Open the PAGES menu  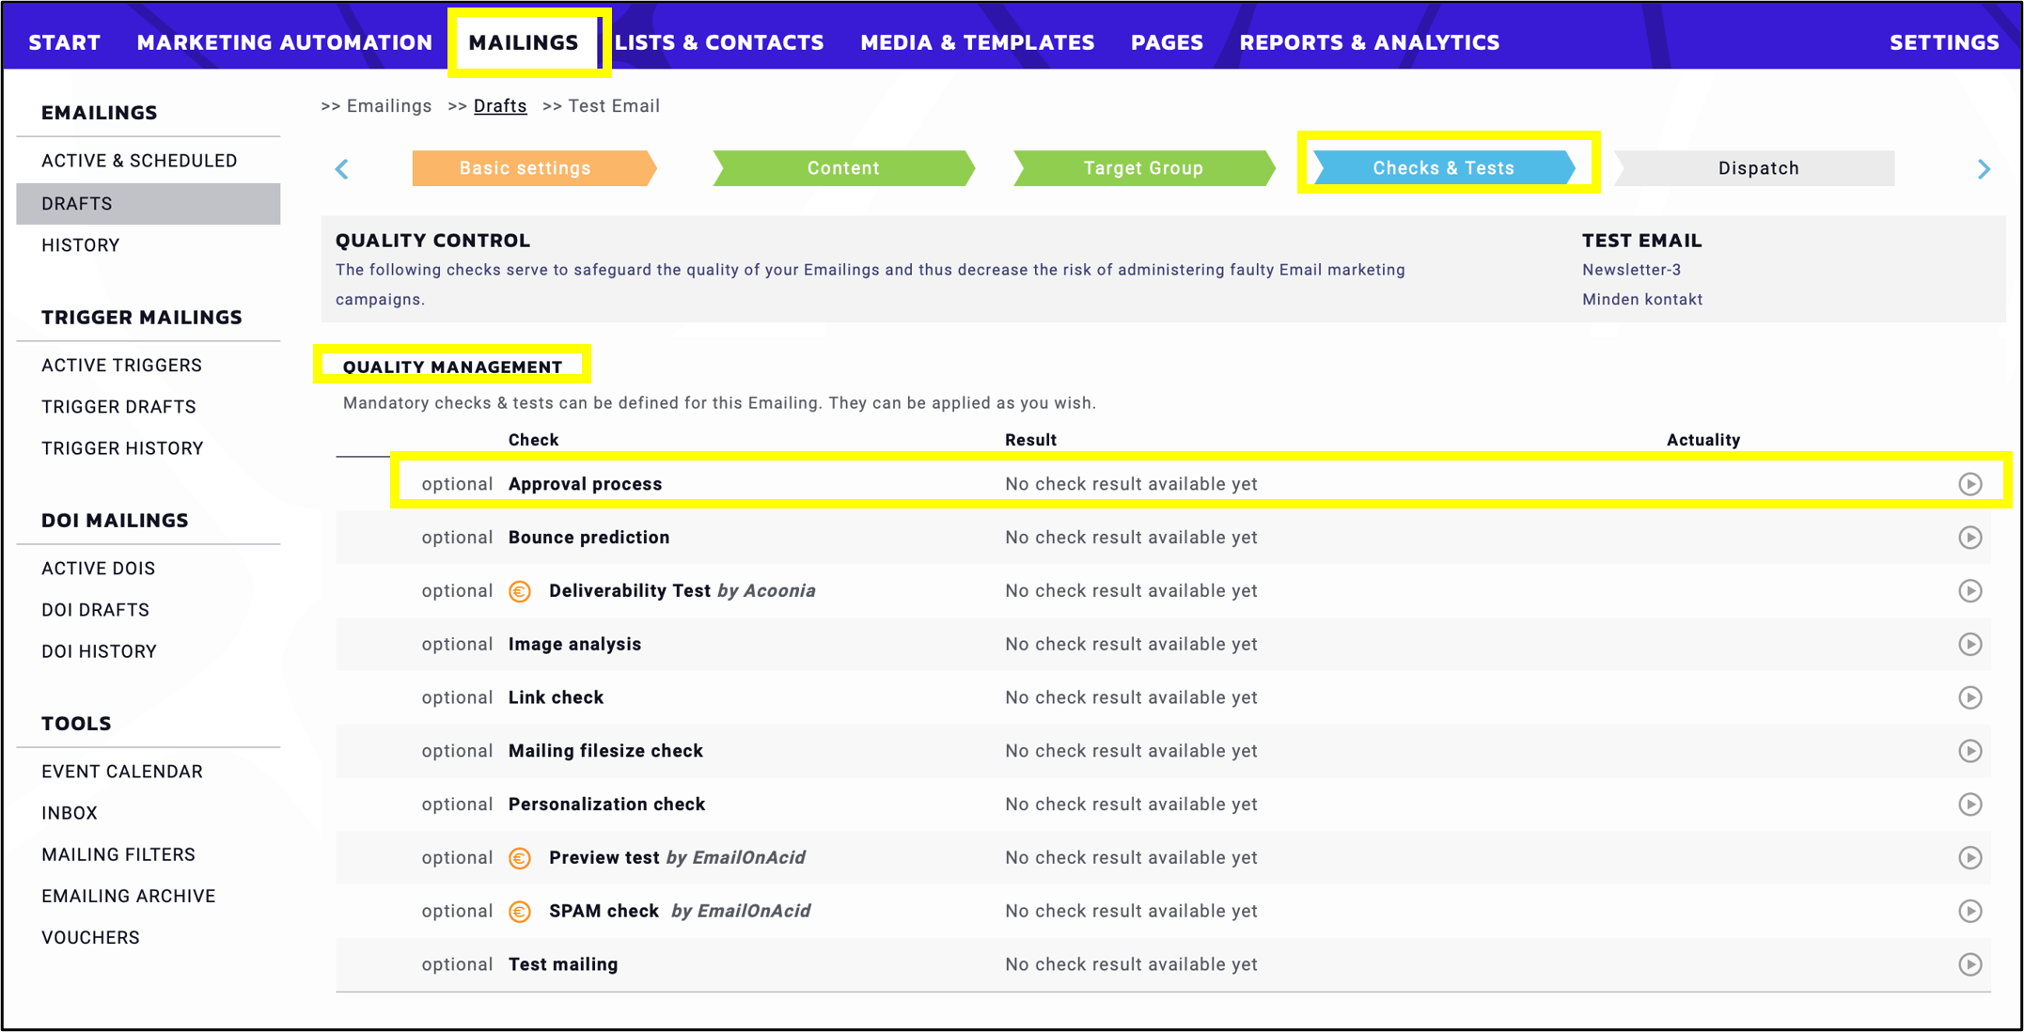coord(1167,42)
